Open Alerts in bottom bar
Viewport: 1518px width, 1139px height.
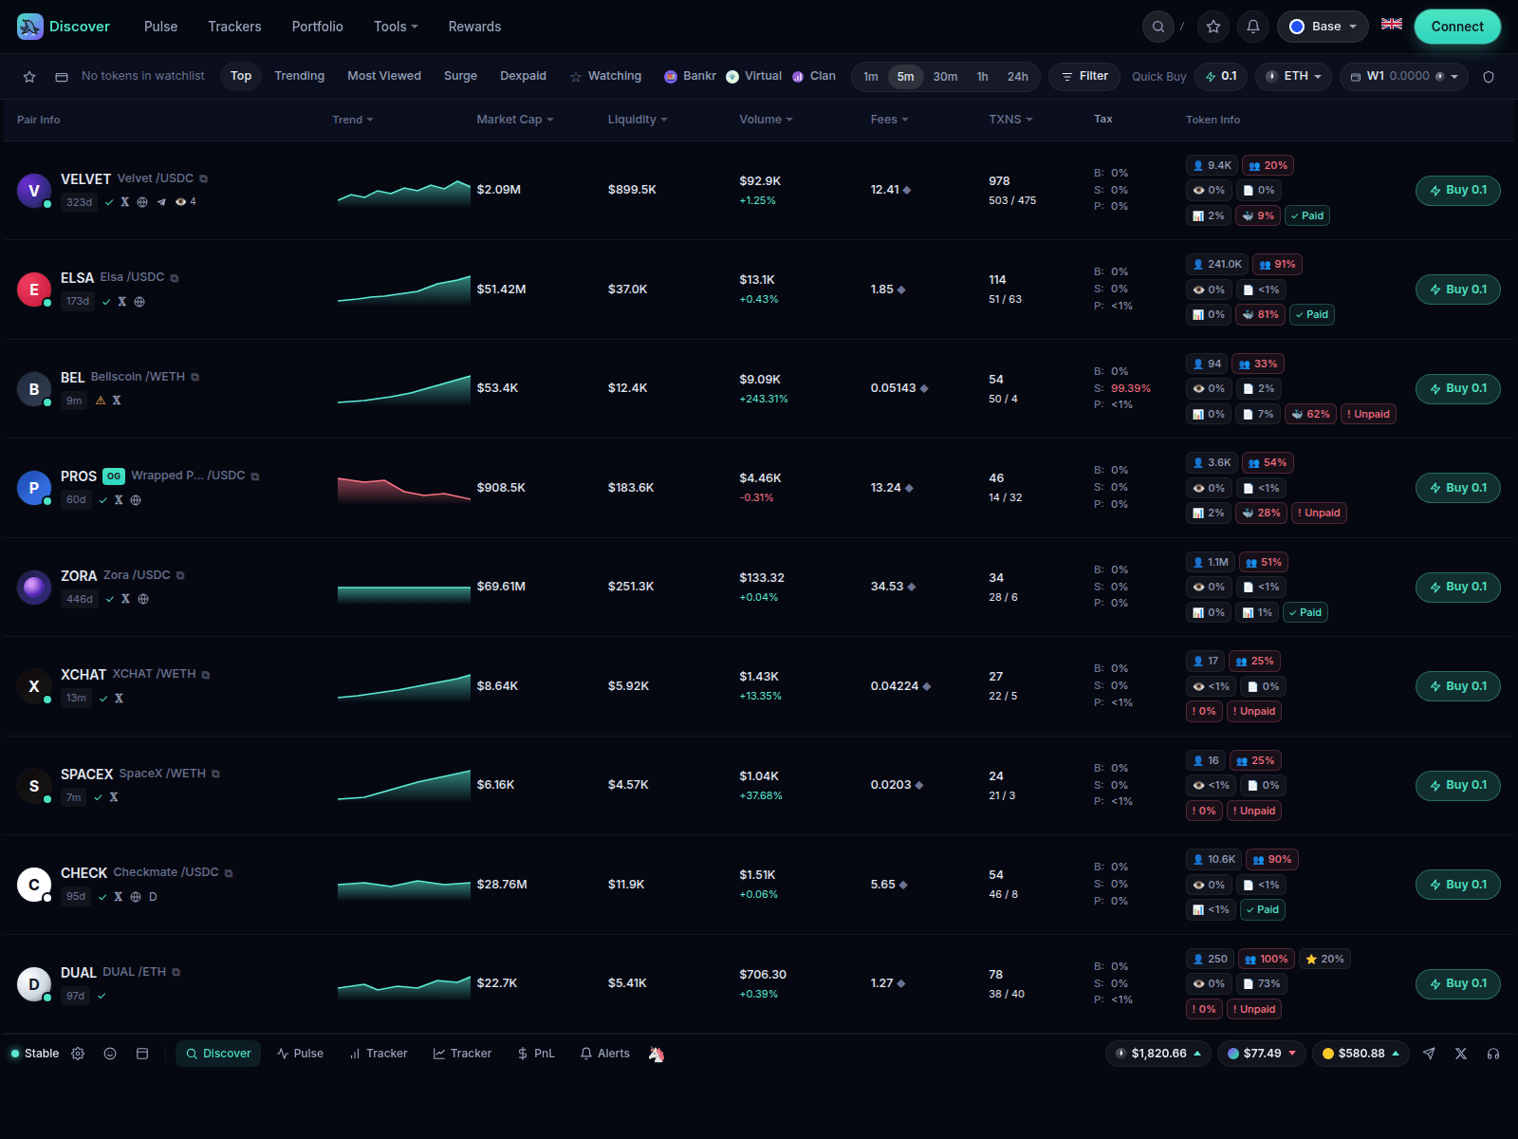[x=605, y=1054]
